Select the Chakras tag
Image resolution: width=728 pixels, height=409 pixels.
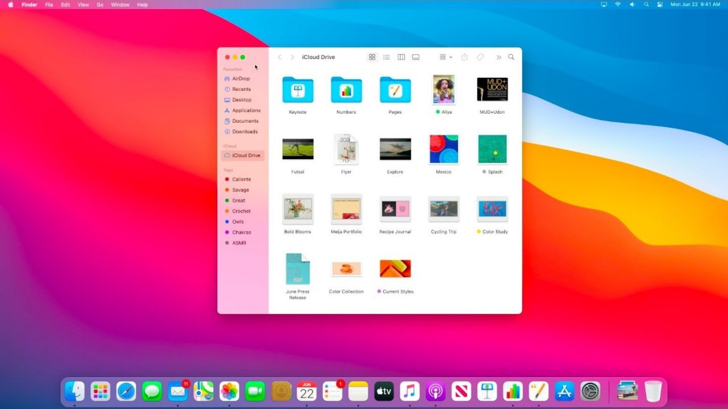click(243, 232)
